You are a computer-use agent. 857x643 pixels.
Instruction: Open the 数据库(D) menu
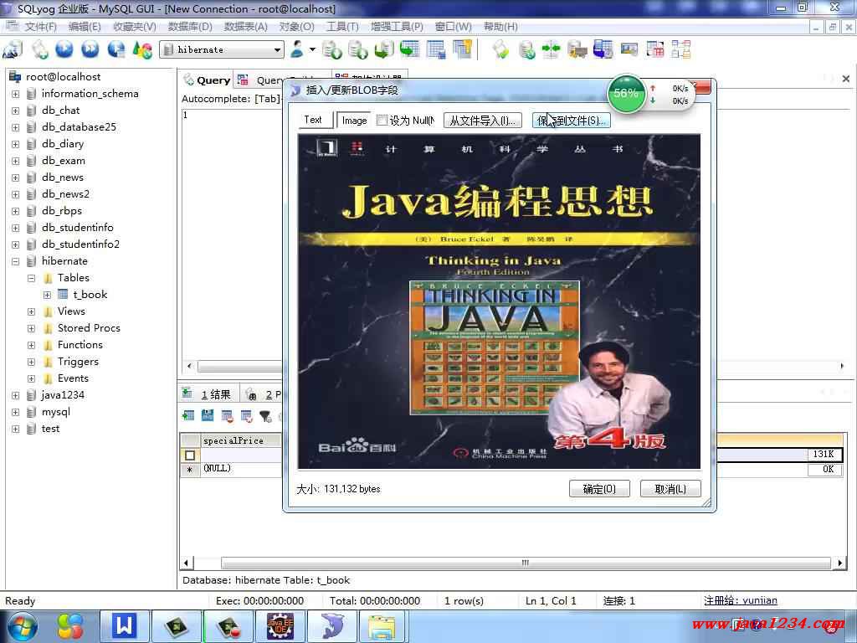(190, 27)
